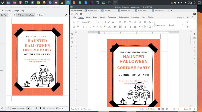The image size is (202, 112).
Task: Justify the paragraph text
Action: (x=135, y=27)
